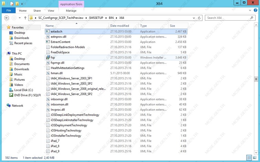Select IA64_Windows_Server_2008_SP2 file

click(x=72, y=94)
